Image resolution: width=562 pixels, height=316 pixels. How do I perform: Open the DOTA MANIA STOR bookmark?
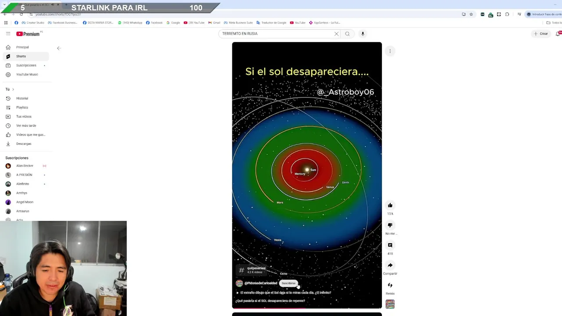pos(97,23)
